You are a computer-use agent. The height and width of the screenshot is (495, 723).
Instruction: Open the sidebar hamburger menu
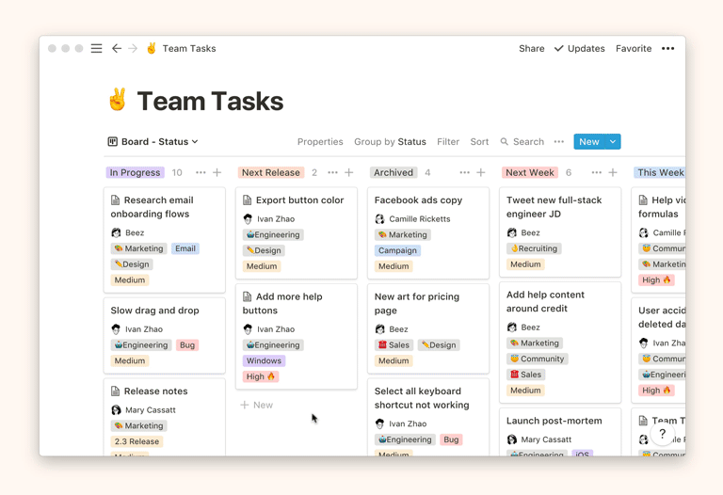[96, 48]
